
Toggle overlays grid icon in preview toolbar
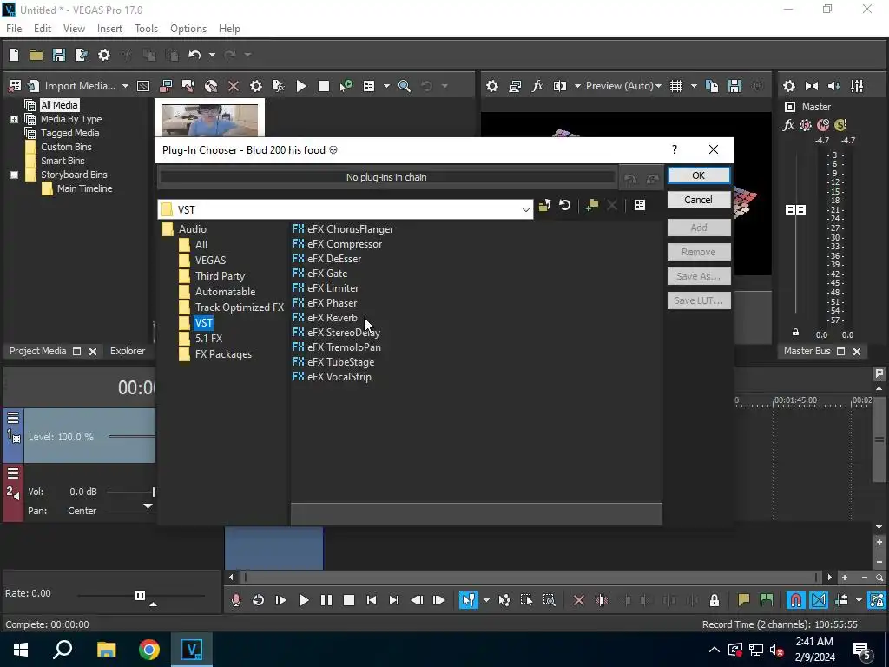[x=676, y=86]
